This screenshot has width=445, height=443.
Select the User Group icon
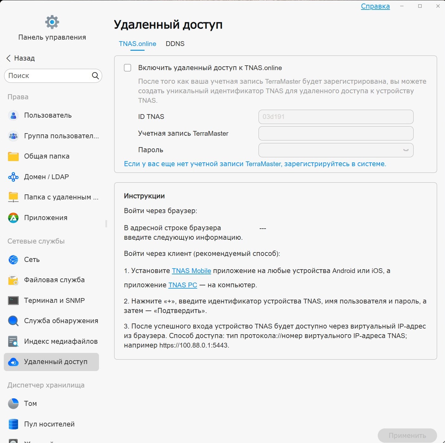click(x=13, y=136)
